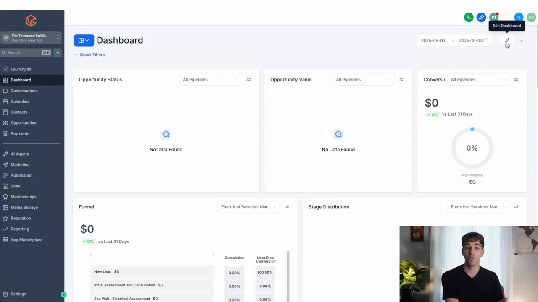Open settings on the Funnel widget
538x302 pixels.
coord(287,207)
